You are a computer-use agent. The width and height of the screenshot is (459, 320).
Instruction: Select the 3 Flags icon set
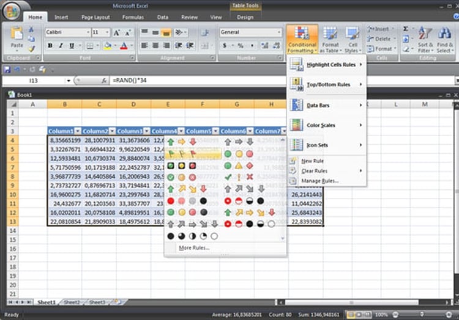181,154
